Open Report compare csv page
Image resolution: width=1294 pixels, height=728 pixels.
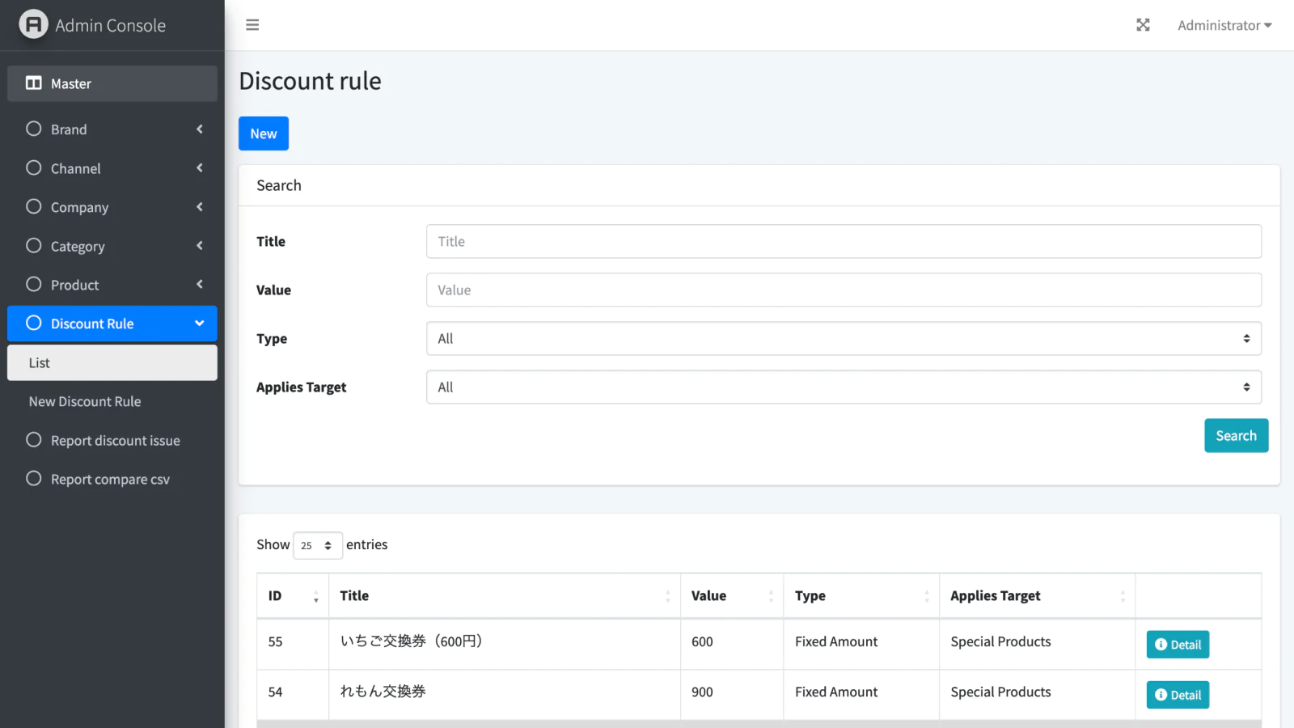(112, 479)
